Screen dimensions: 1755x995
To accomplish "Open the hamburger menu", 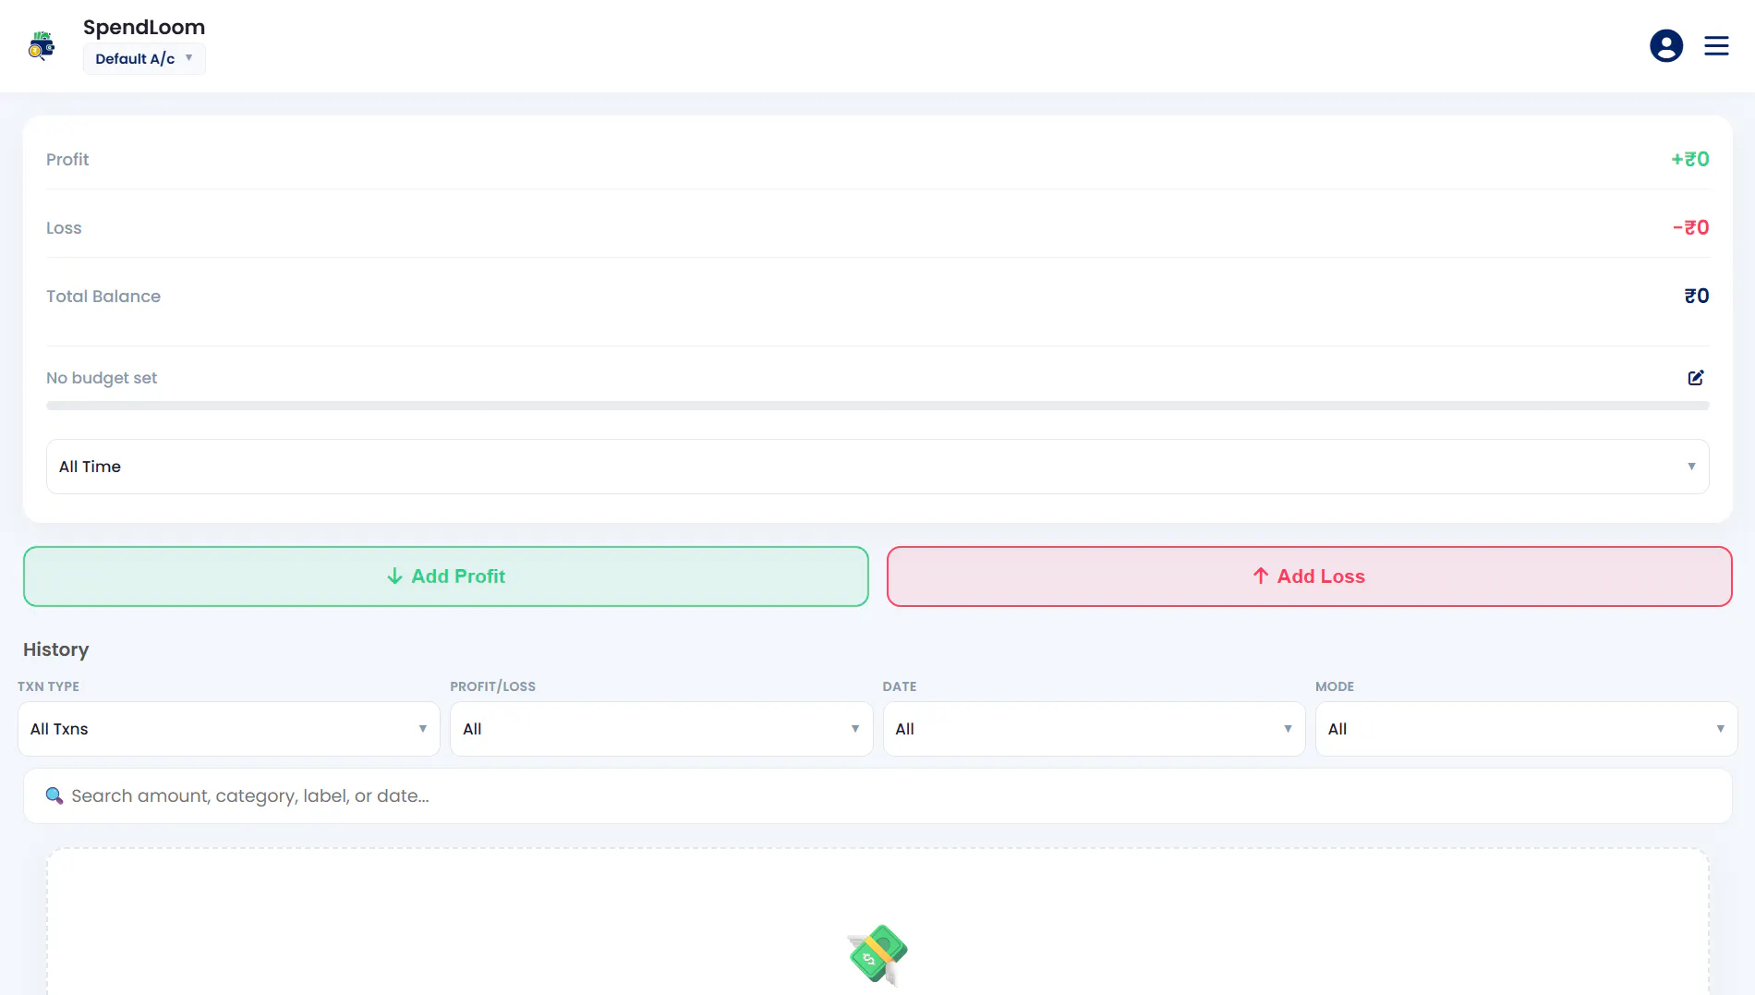I will click(x=1716, y=45).
